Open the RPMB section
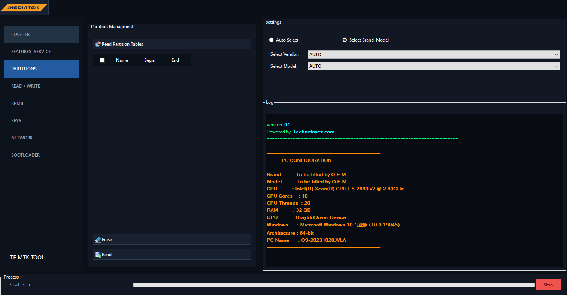567x295 pixels. pyautogui.click(x=42, y=103)
